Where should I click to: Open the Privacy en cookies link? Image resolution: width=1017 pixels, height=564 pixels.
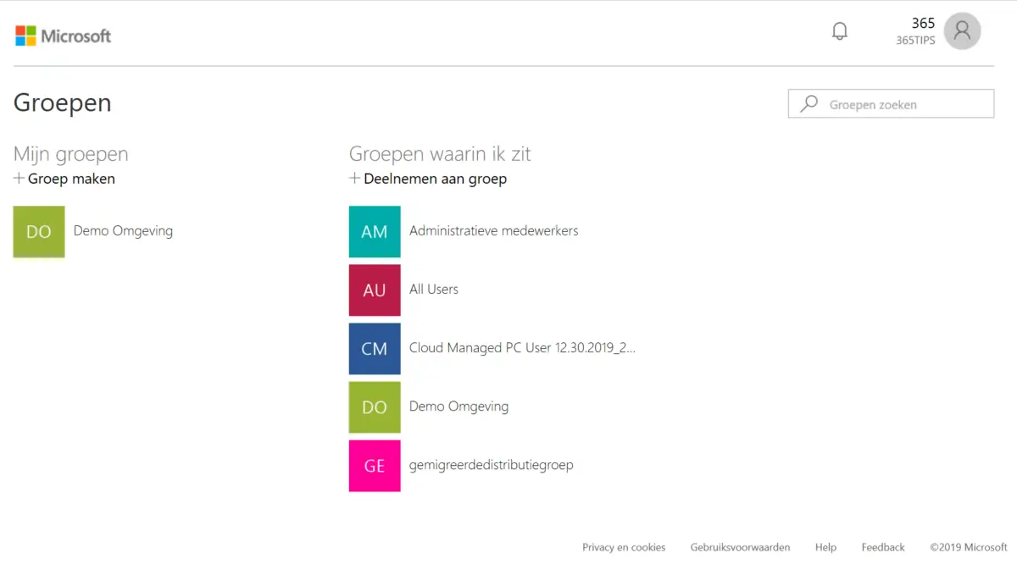[x=624, y=547]
